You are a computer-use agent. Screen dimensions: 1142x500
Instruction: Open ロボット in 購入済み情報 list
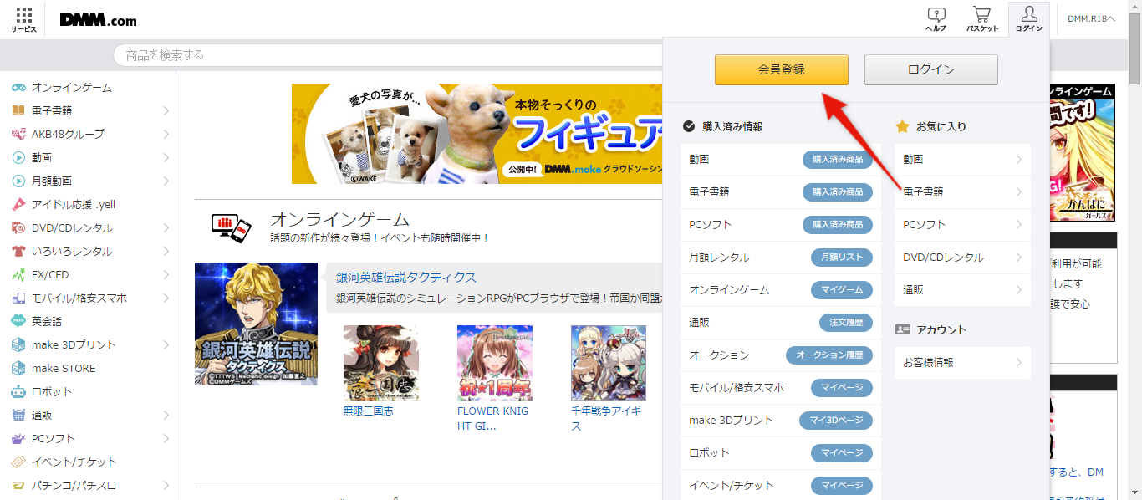tap(709, 452)
